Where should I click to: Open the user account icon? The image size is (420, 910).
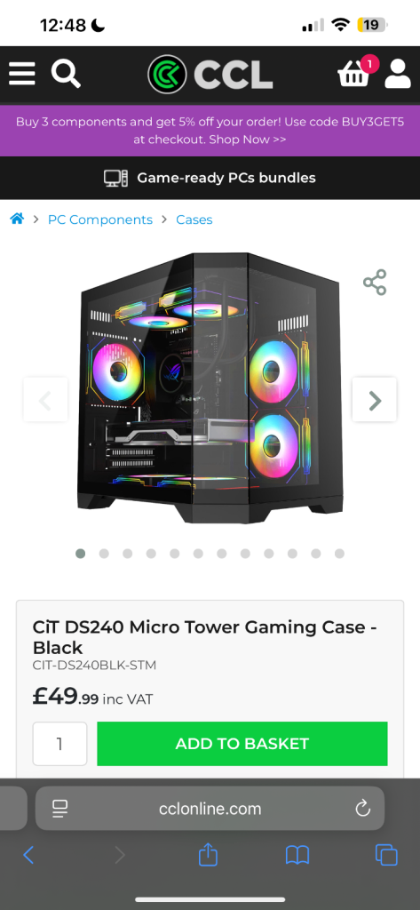tap(398, 74)
